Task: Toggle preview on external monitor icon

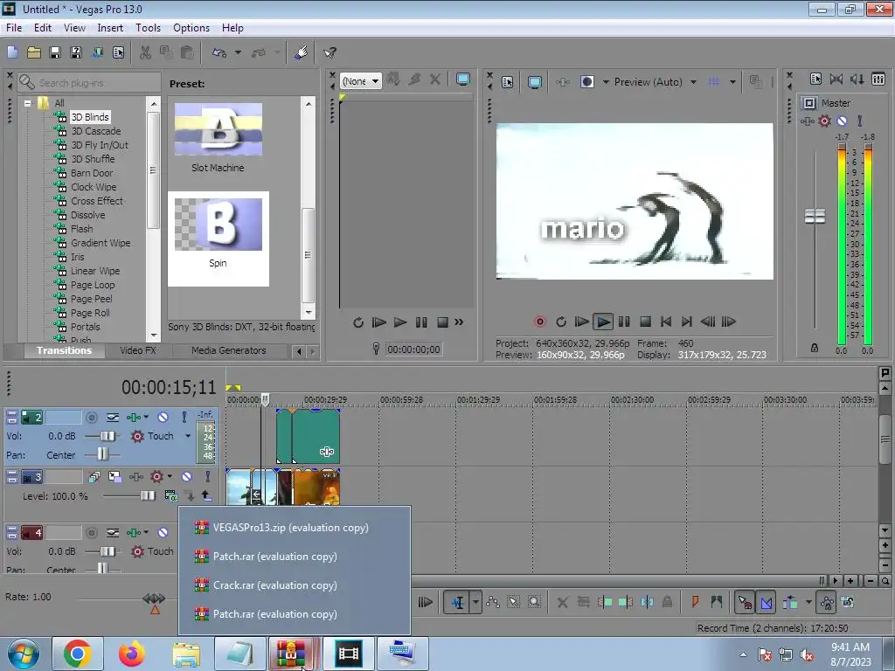Action: pos(535,82)
